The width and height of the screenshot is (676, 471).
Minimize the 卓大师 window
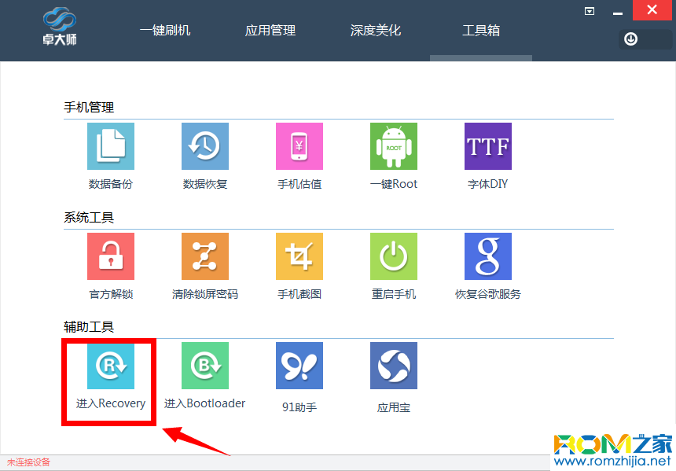[x=618, y=13]
